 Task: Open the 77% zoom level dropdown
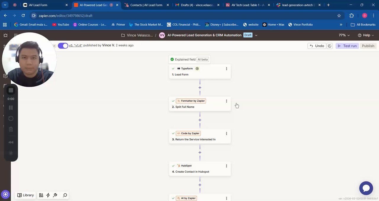(x=344, y=35)
